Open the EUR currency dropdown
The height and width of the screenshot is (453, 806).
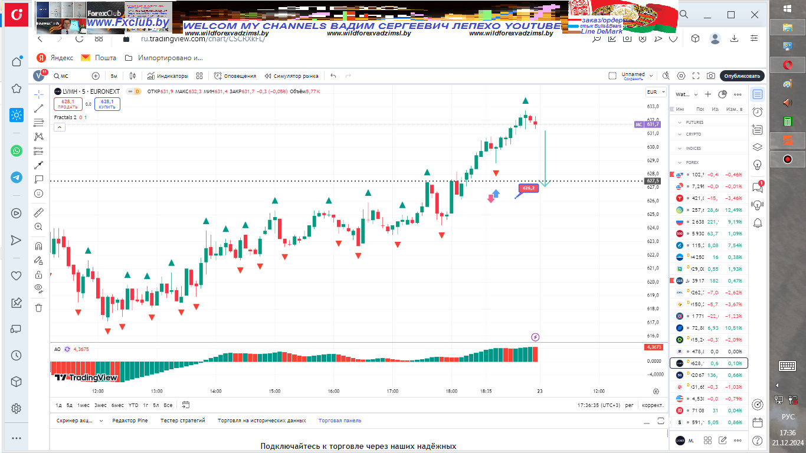pos(656,92)
